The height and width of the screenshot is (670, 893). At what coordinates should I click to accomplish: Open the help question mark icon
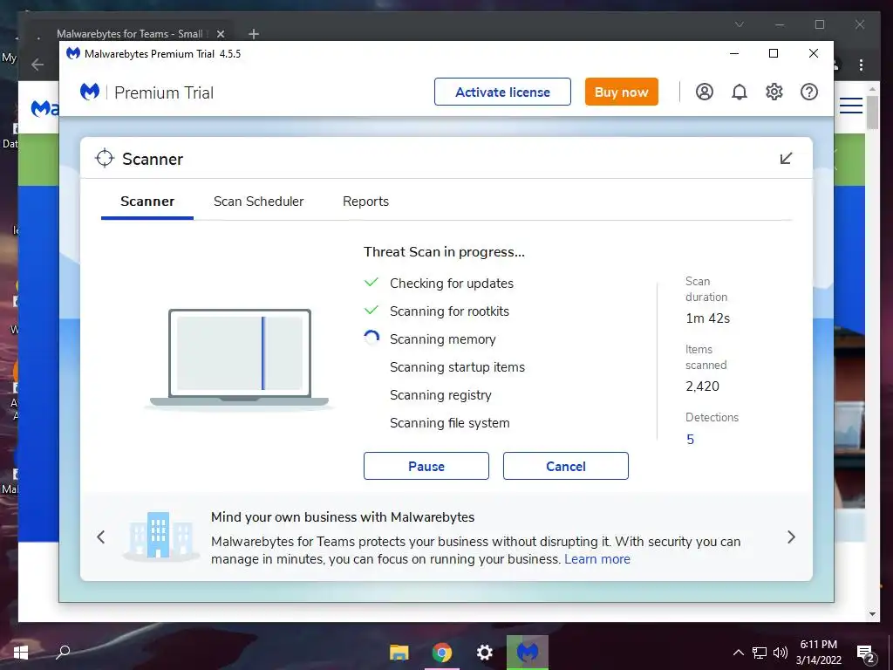pyautogui.click(x=808, y=92)
